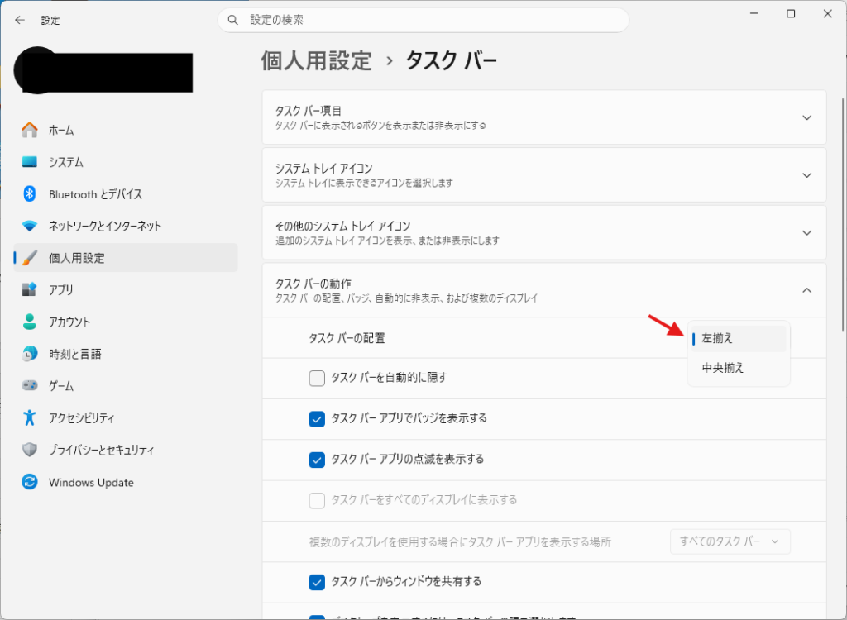
Task: Expand その他のシステム トレイ アイコン chevron
Action: coord(806,233)
